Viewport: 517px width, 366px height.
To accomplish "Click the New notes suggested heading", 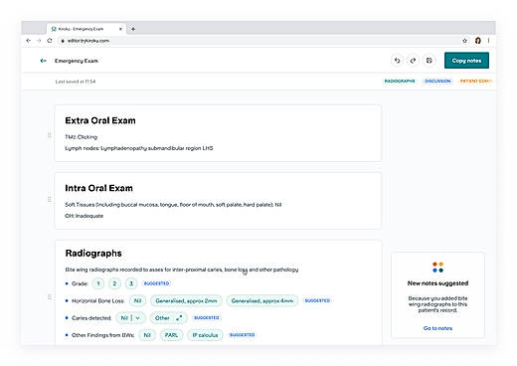I will pos(437,283).
